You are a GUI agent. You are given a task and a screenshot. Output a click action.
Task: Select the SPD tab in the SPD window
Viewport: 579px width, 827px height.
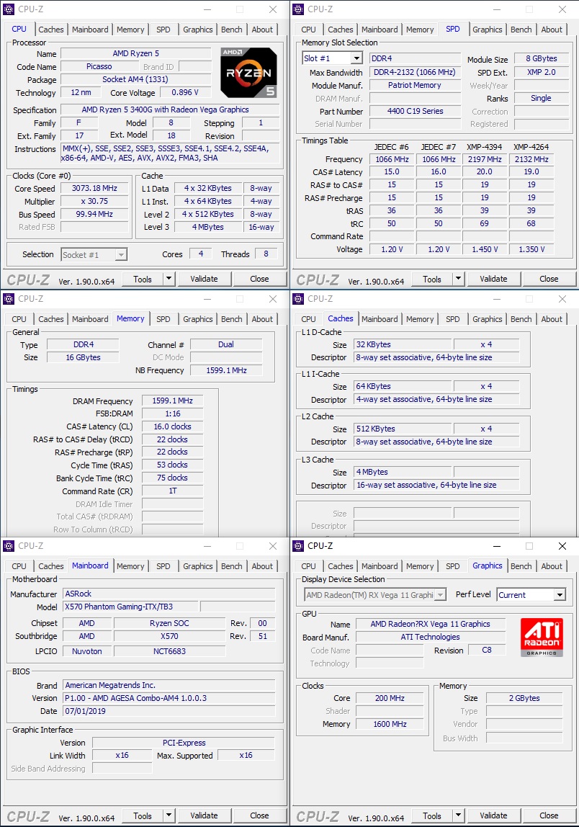pos(452,29)
